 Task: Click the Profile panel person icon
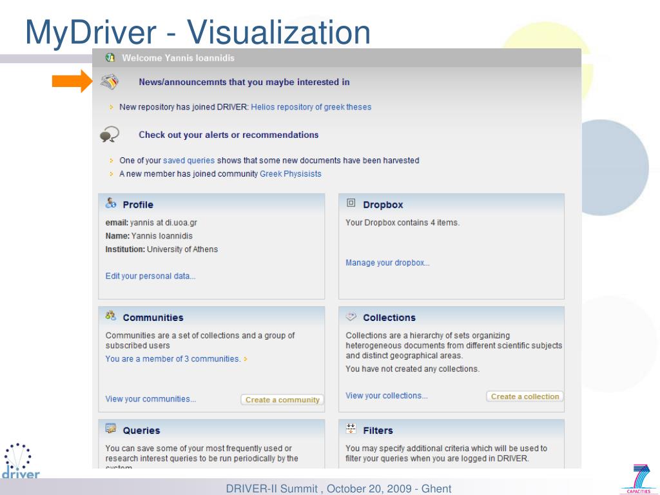pos(111,203)
